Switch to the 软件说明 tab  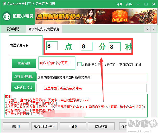pyautogui.click(x=13, y=29)
